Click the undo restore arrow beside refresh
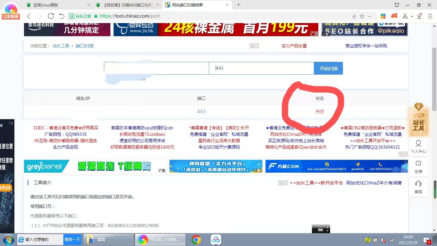Screen dimensions: 437x246 pos(62,16)
